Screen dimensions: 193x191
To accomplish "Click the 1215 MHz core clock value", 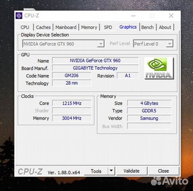I will coord(72,103).
